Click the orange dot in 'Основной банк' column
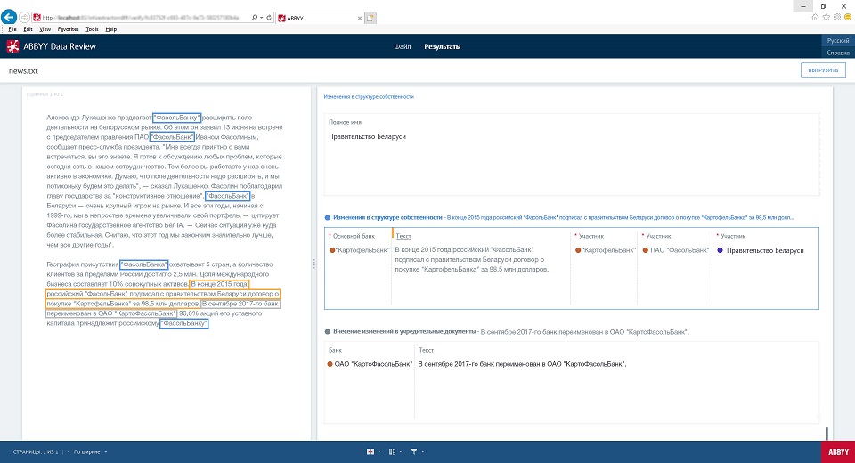 coord(332,250)
